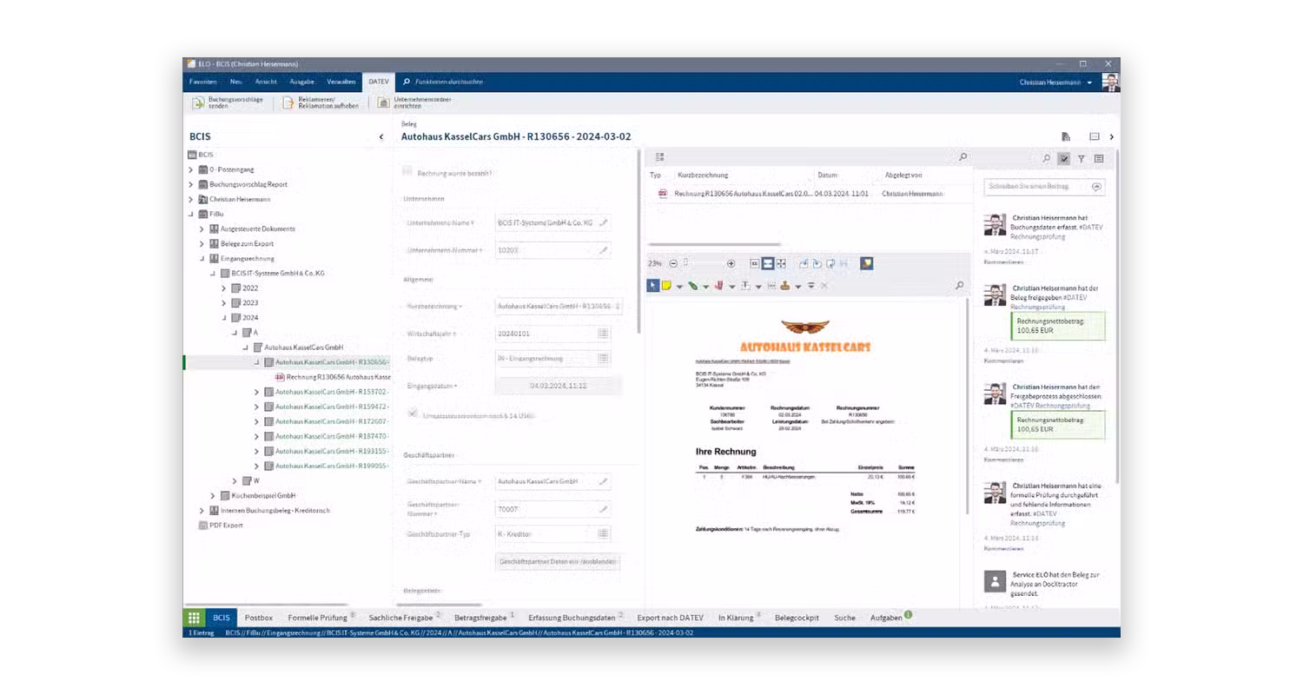Select the yellow sticky note tool
The image size is (1303, 695).
666,285
